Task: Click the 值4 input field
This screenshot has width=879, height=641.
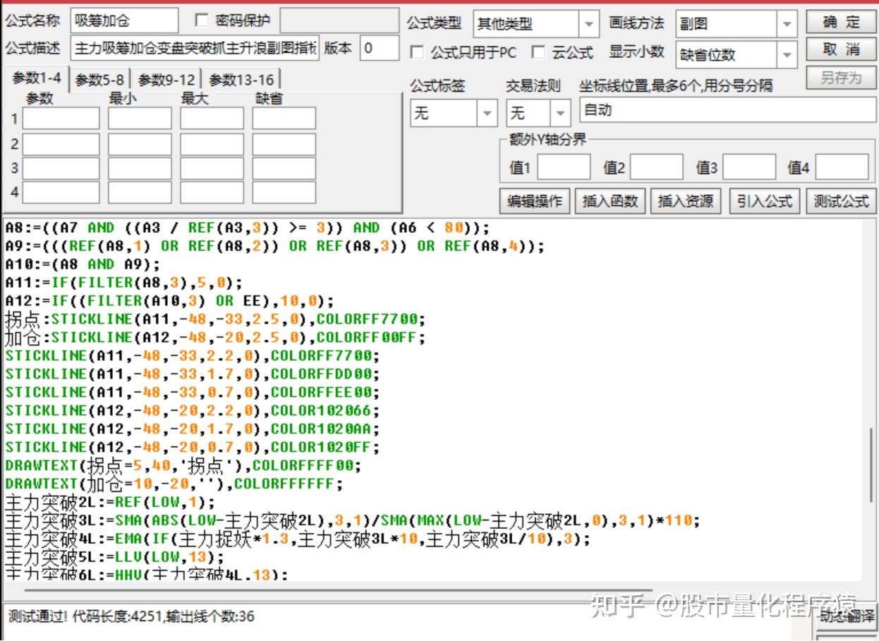Action: tap(842, 167)
